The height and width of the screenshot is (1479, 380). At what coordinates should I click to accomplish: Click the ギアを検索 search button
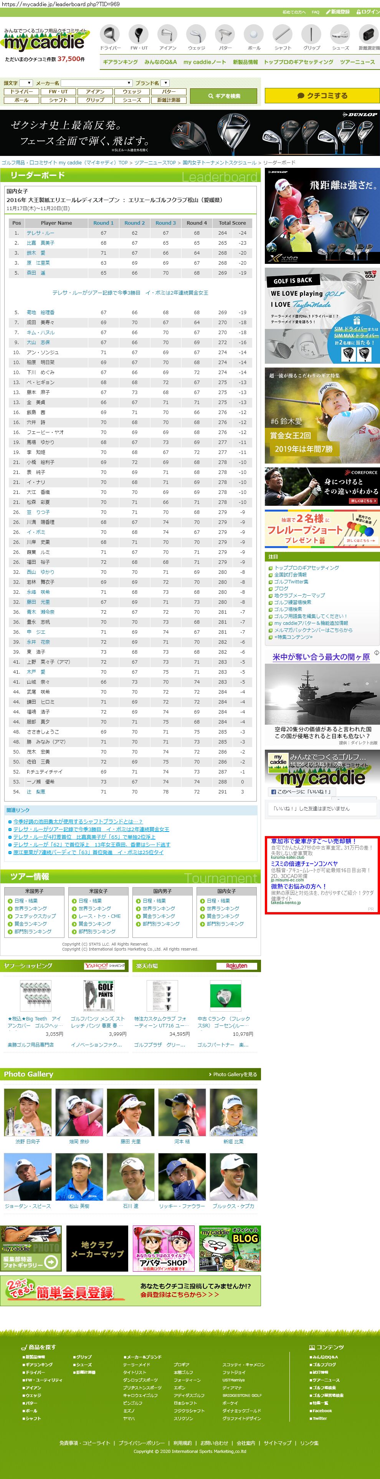click(224, 96)
